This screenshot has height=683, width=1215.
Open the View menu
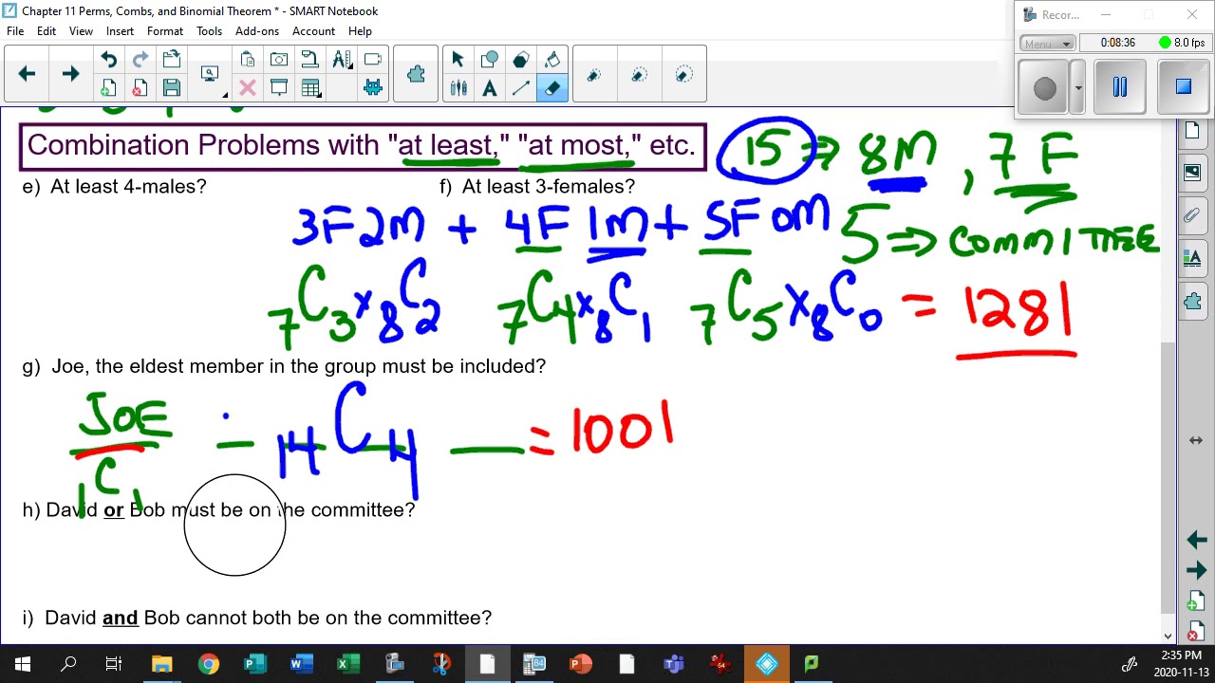point(81,31)
